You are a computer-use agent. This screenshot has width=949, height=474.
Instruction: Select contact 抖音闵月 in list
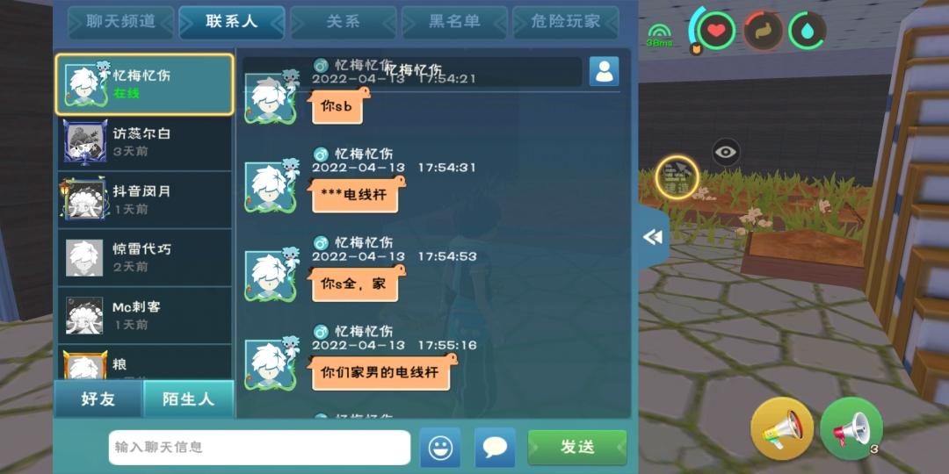[x=145, y=199]
